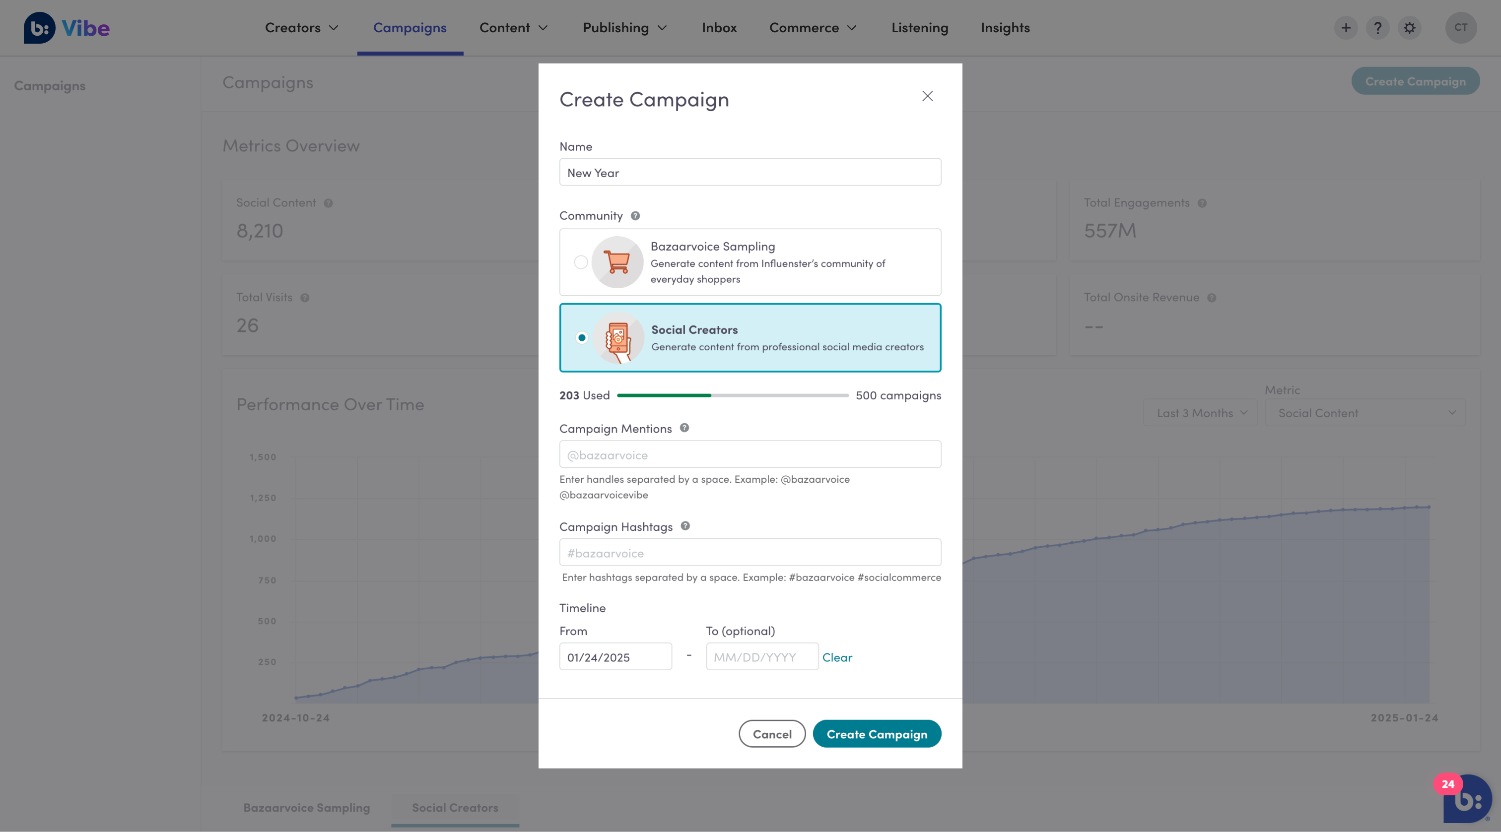Viewport: 1501px width, 832px height.
Task: Expand the Commerce menu
Action: (813, 28)
